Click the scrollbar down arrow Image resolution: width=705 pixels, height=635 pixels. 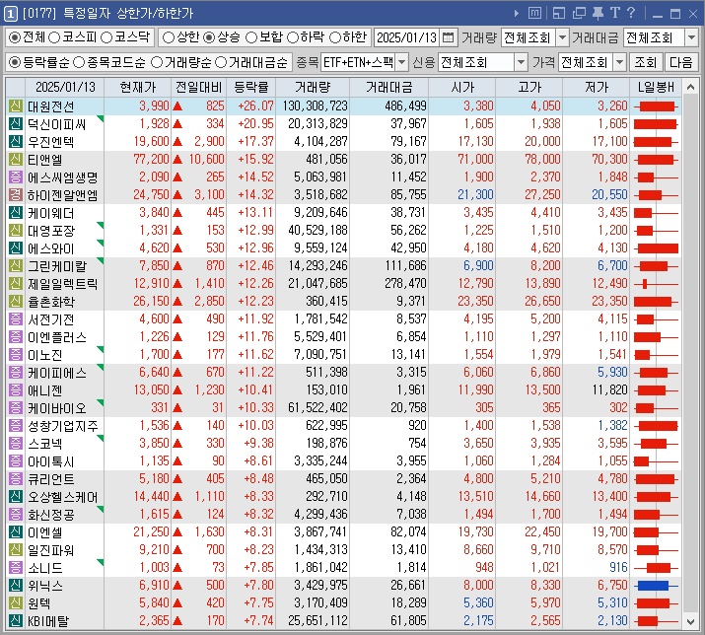coord(690,622)
